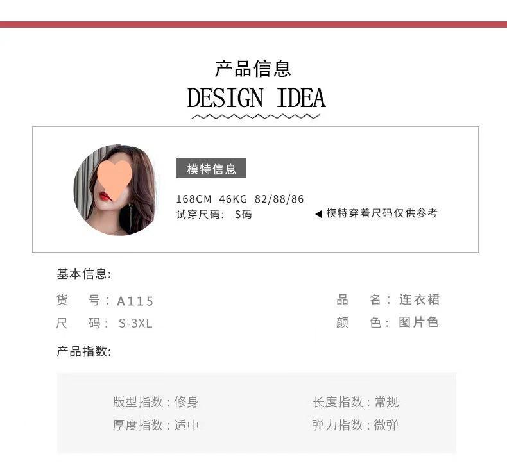The height and width of the screenshot is (468, 507).
Task: Click the model stats 168CM 46KG 82/88/86
Action: pos(240,199)
